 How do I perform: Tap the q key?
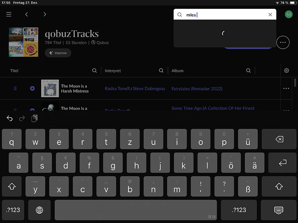[12, 139]
